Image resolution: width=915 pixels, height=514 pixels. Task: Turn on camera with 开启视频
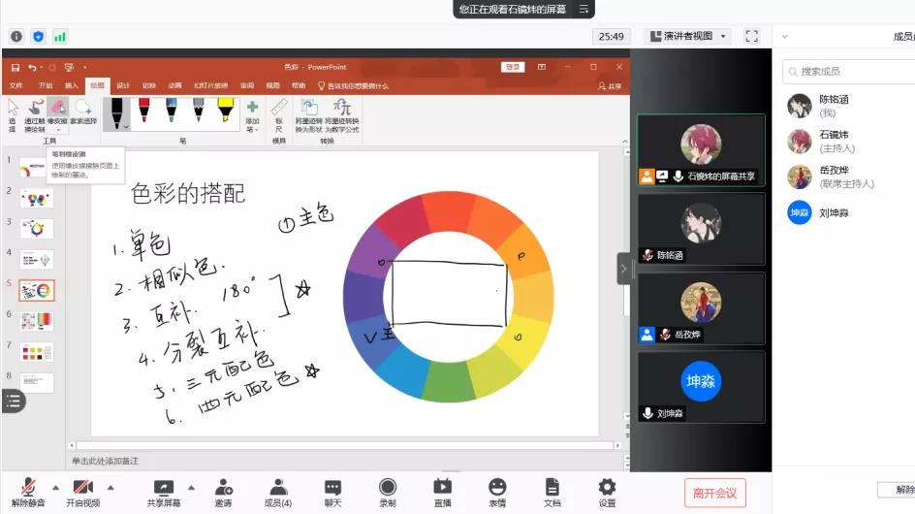click(x=82, y=492)
